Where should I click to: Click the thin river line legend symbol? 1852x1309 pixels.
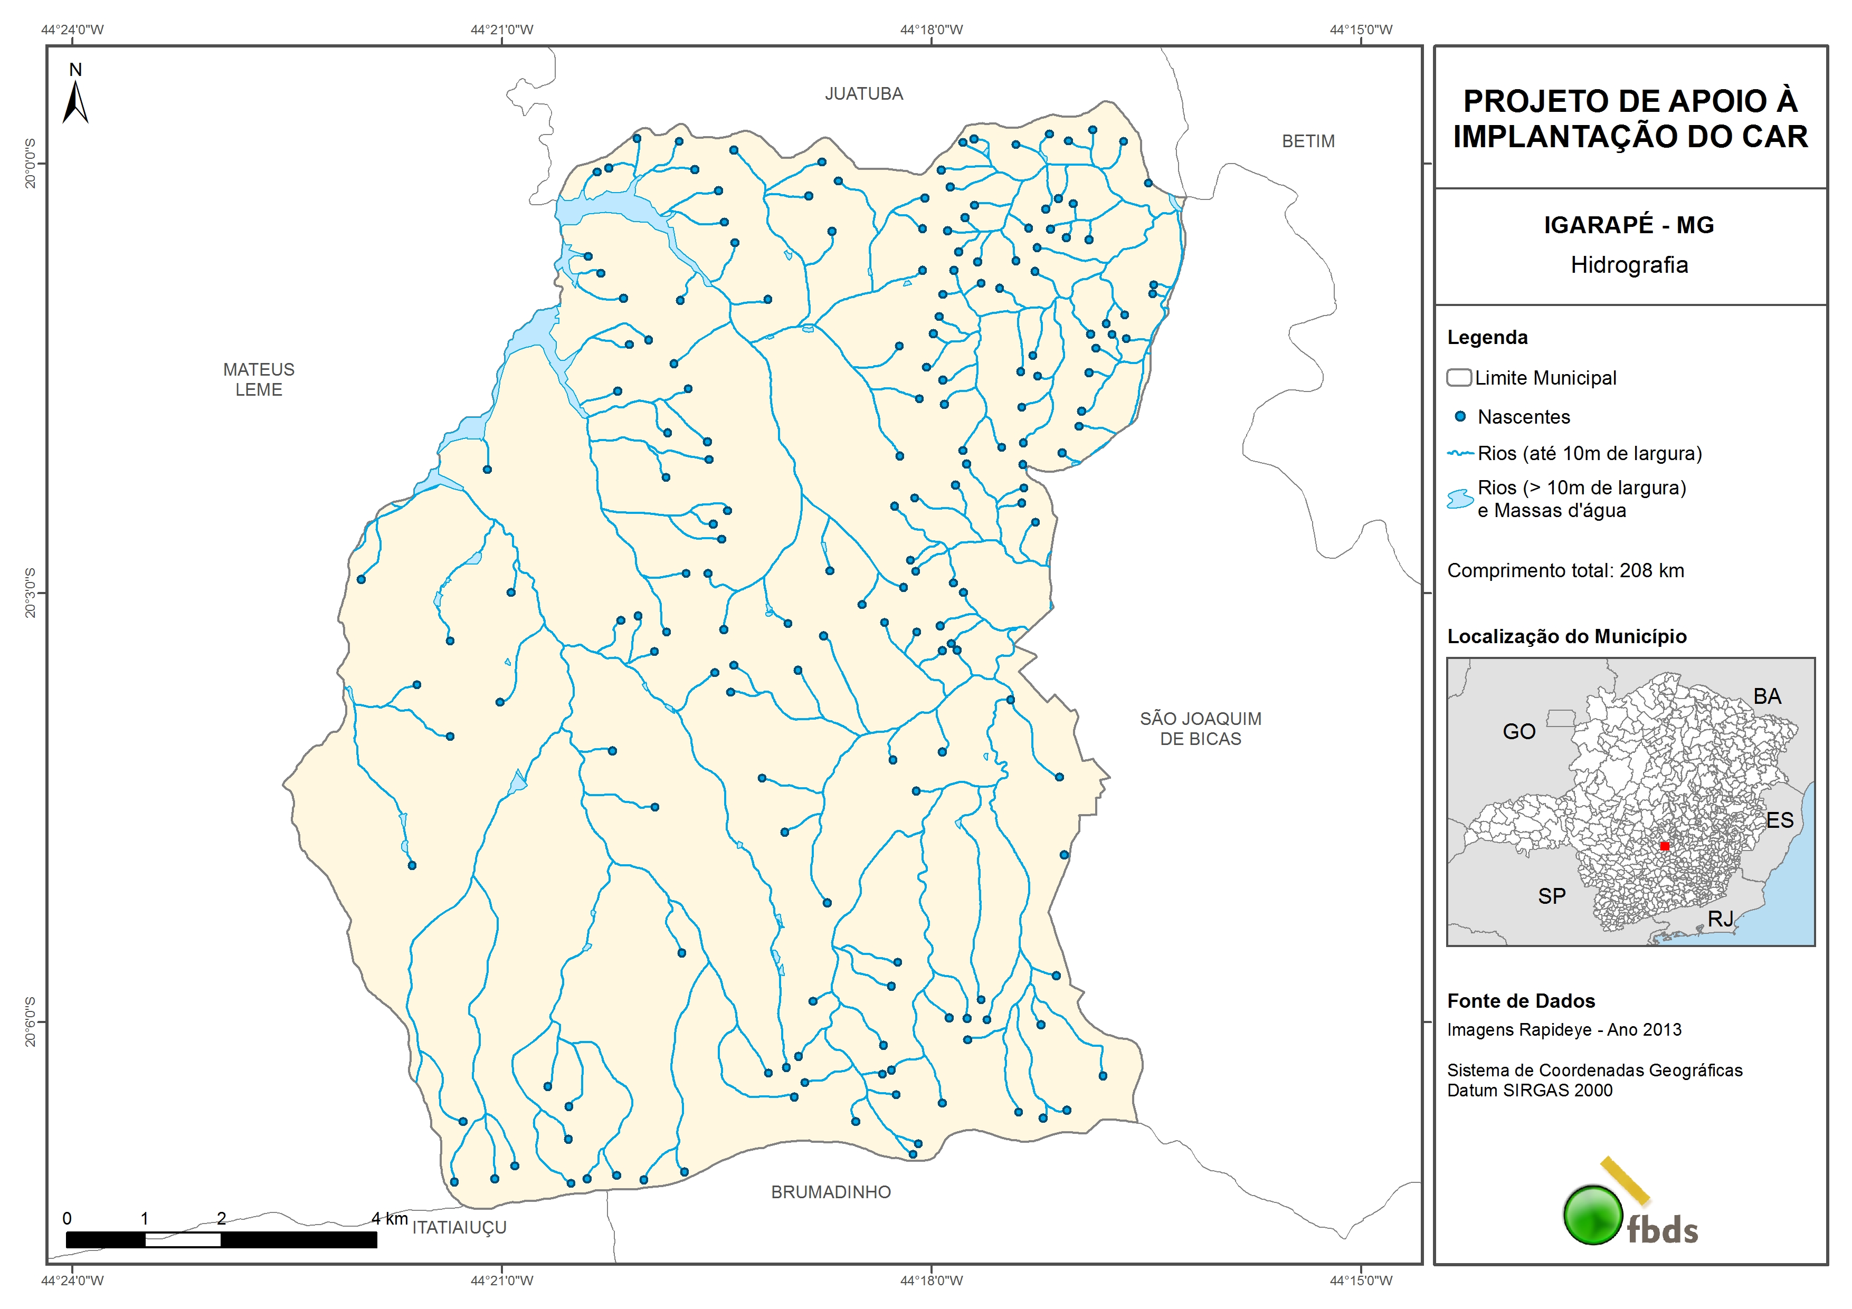pyautogui.click(x=1460, y=454)
